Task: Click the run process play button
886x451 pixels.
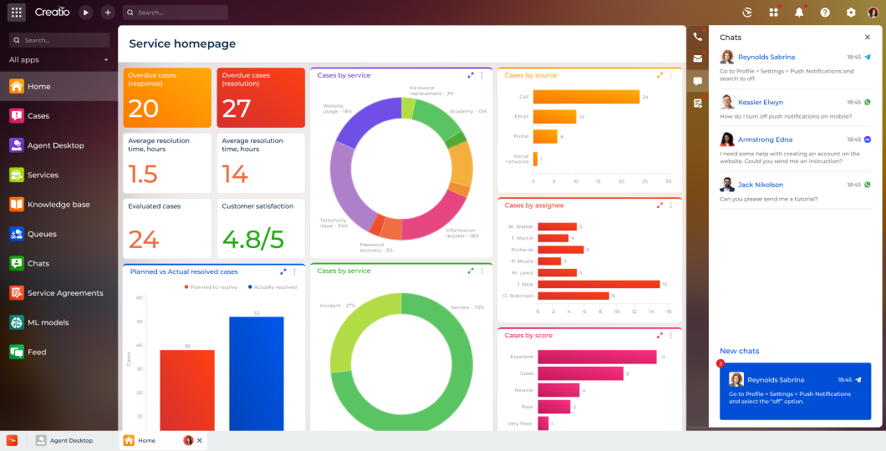Action: tap(85, 13)
